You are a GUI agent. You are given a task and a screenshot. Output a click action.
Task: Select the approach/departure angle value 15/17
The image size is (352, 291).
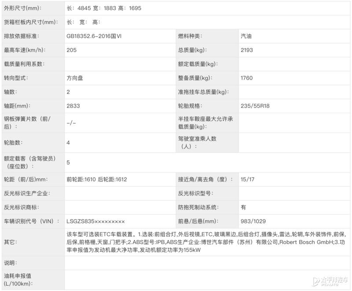point(248,179)
